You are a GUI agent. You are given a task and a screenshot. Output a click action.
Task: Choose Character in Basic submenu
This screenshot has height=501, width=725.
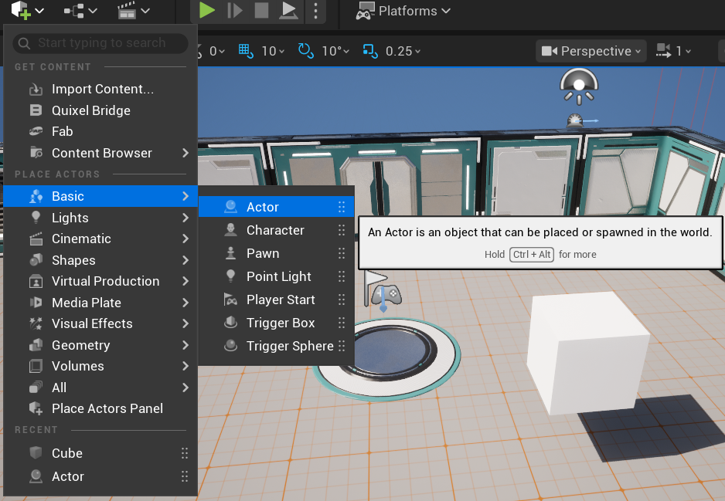[276, 230]
